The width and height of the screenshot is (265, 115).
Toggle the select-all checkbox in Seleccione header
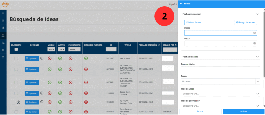[16, 49]
